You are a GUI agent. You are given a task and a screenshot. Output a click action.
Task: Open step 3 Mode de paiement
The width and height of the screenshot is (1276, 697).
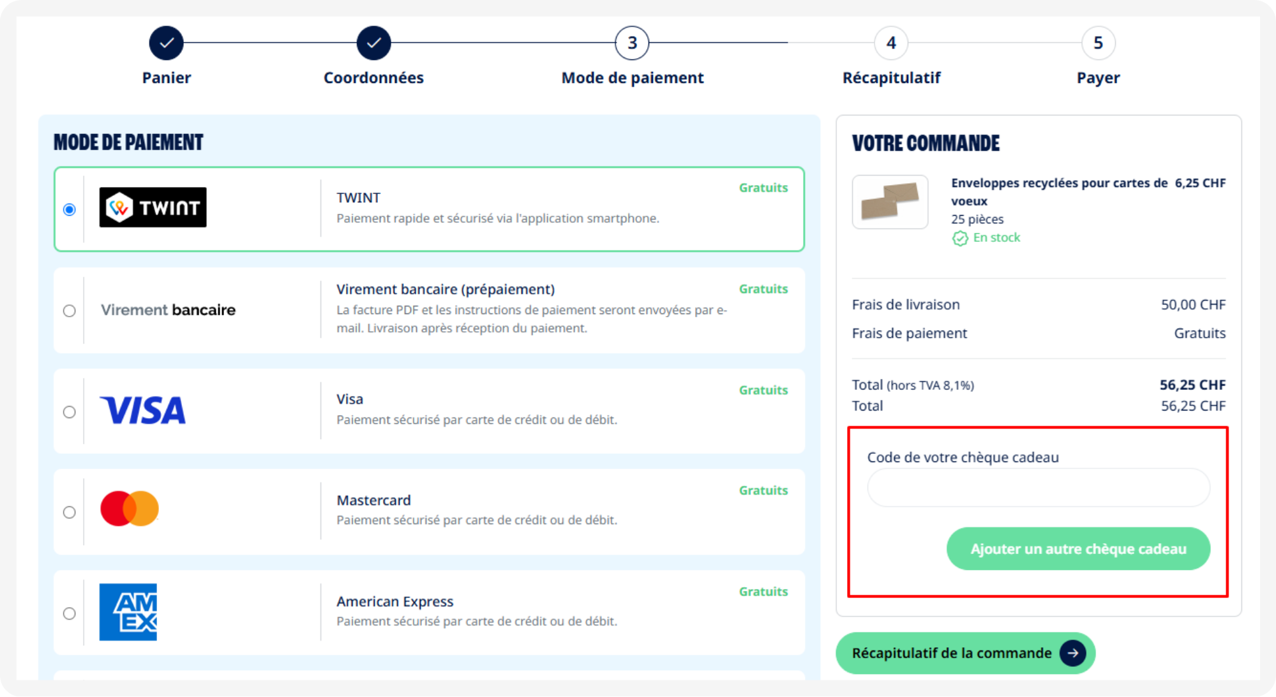pos(632,43)
